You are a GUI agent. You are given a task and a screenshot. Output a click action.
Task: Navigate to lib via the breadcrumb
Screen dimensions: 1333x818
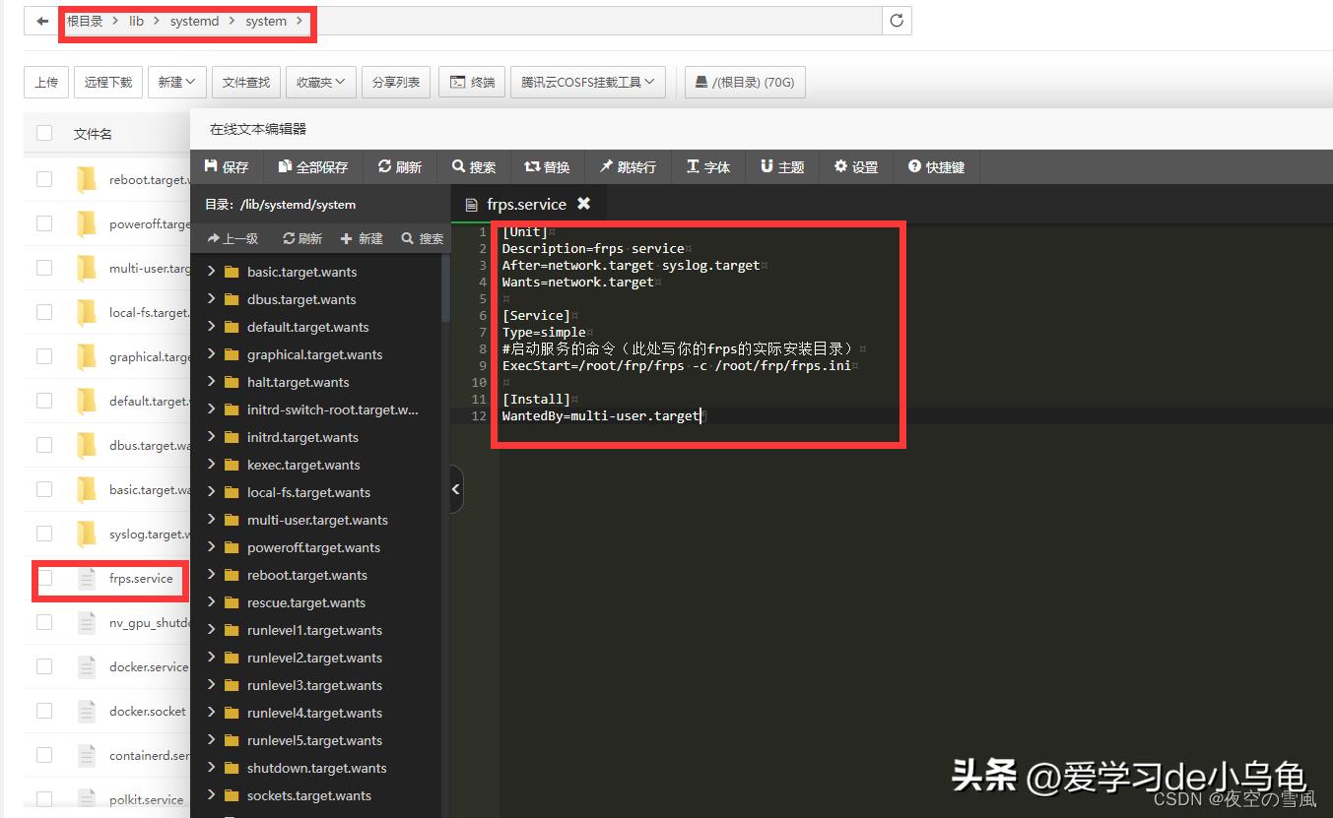click(136, 20)
